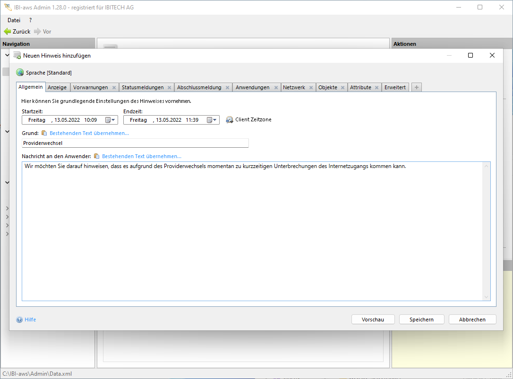Image resolution: width=513 pixels, height=379 pixels.
Task: Click the Vorschau button
Action: click(373, 320)
